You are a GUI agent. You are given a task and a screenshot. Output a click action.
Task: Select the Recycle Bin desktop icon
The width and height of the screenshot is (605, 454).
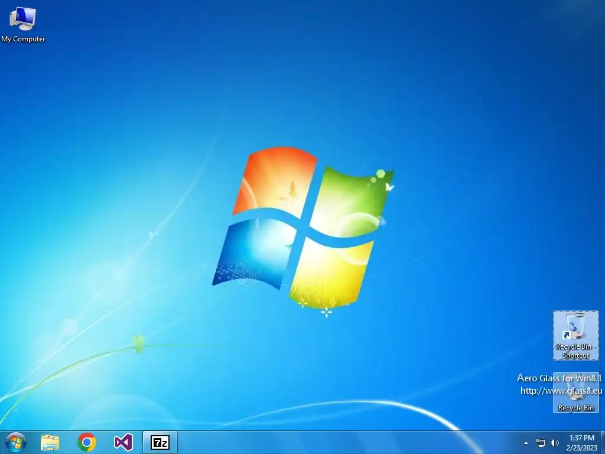pos(575,393)
